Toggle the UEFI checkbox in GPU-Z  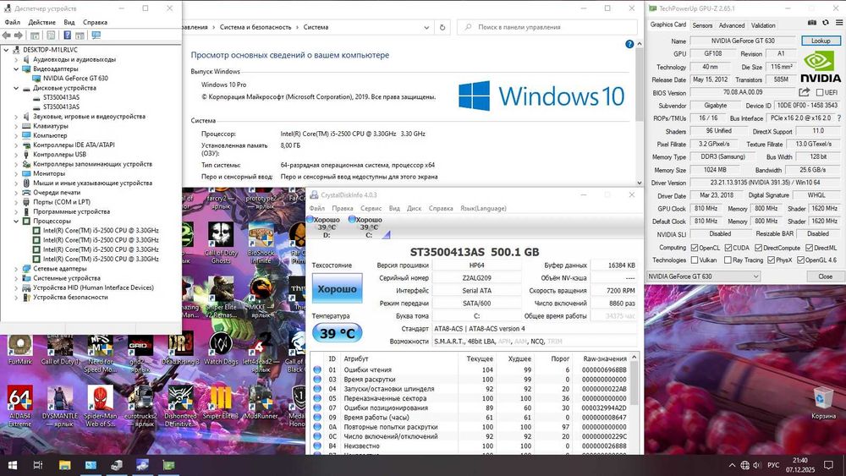(820, 93)
